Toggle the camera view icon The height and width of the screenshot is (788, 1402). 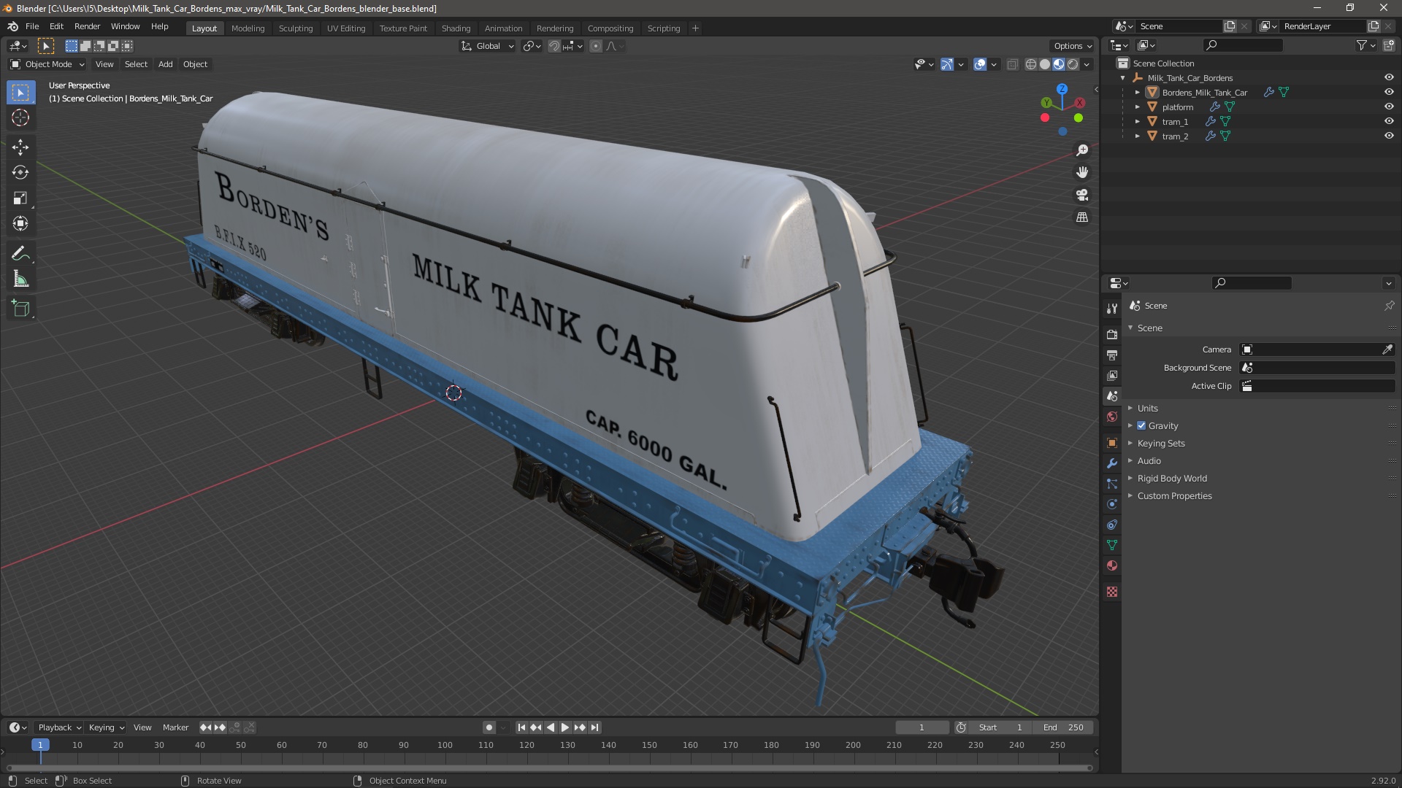(x=1082, y=195)
